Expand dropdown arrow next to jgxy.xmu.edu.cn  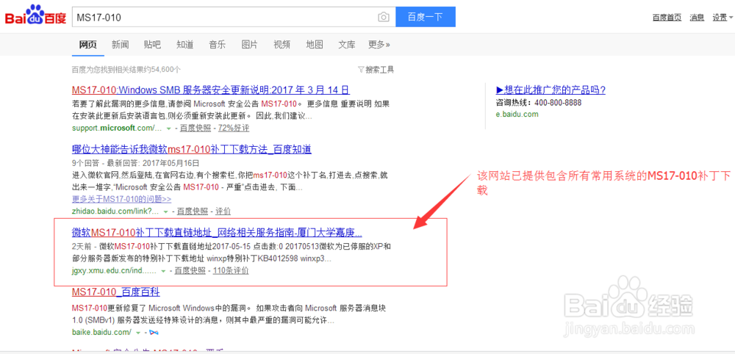163,271
